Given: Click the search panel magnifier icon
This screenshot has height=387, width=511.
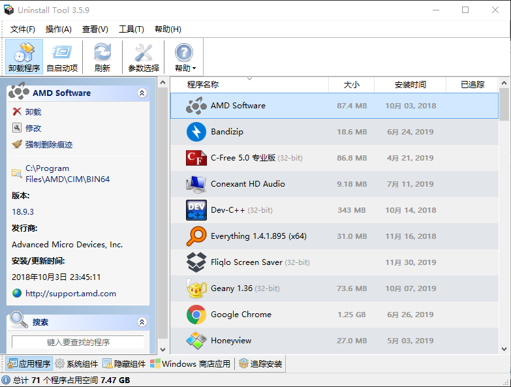Looking at the screenshot, I should click(19, 320).
